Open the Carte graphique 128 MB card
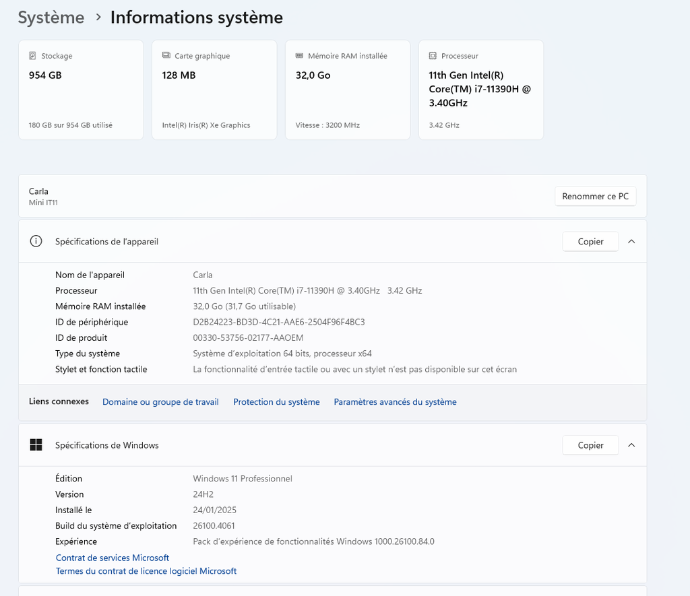The width and height of the screenshot is (690, 596). [x=214, y=90]
